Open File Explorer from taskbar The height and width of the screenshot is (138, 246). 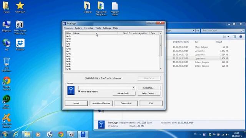click(27, 135)
